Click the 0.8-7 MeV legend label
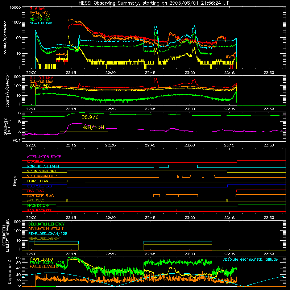The width and height of the screenshot is (290, 290). pyautogui.click(x=40, y=85)
